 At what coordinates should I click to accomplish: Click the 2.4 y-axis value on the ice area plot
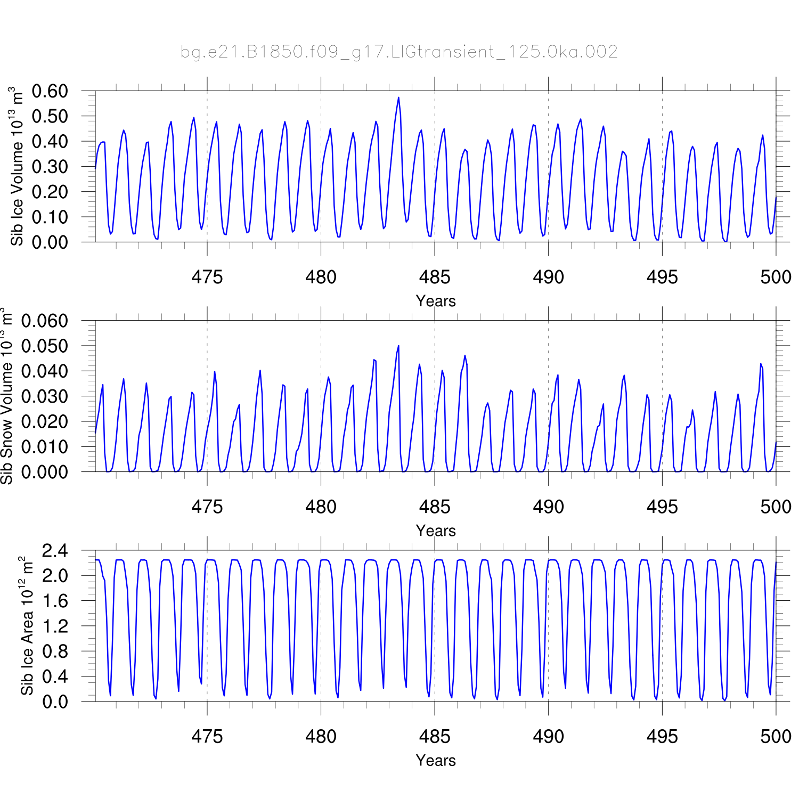point(55,551)
